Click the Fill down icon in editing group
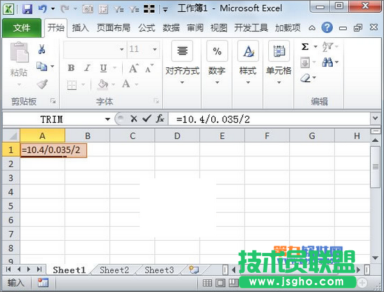 pyautogui.click(x=305, y=63)
